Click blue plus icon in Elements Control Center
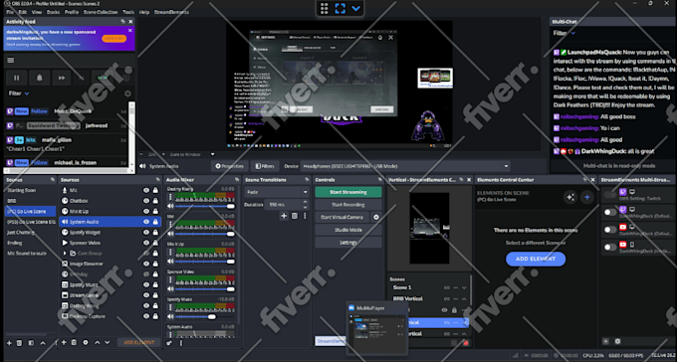Screen dimensions: 677x362 [587, 197]
